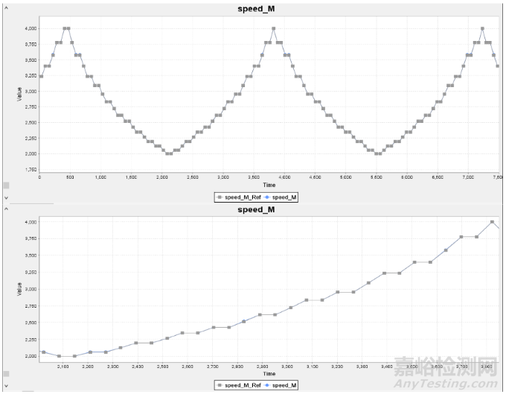Image resolution: width=506 pixels, height=397 pixels.
Task: Click the scrollbar thumb left of top chart
Action: click(7, 184)
